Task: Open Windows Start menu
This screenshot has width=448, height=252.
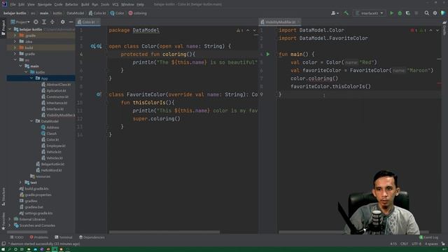Action: point(3,249)
